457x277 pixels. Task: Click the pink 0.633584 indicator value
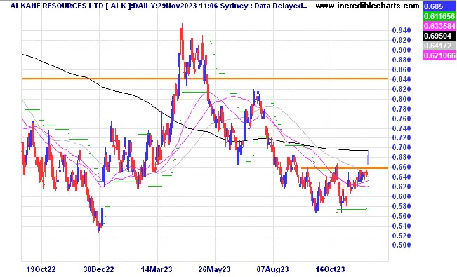tap(439, 26)
